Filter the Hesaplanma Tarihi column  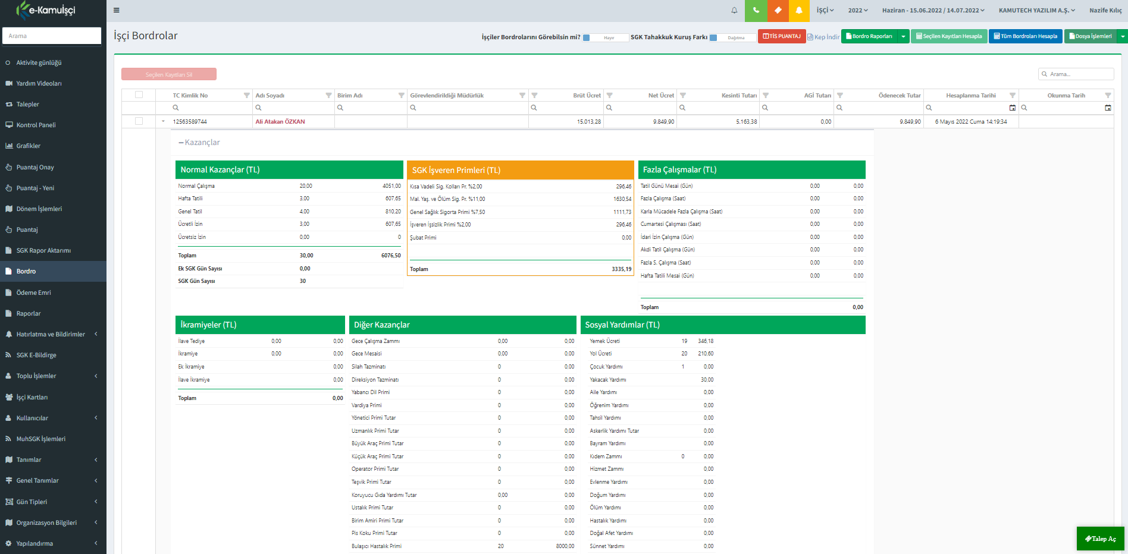(1012, 96)
